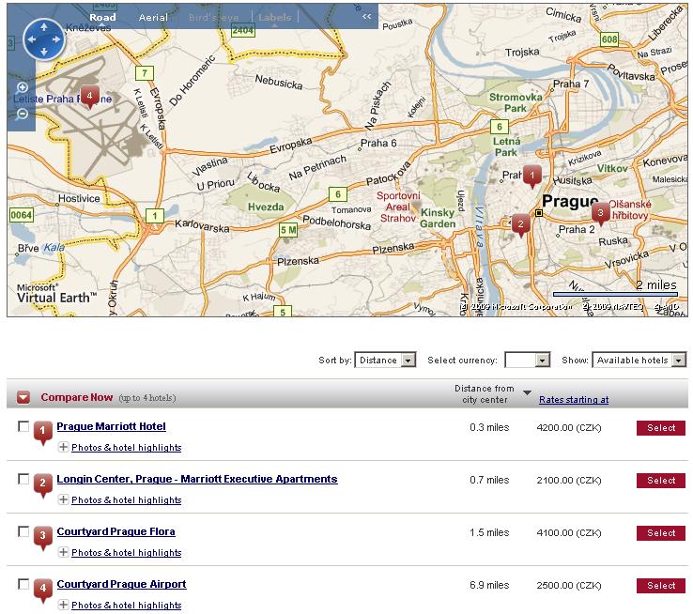This screenshot has width=693, height=614.
Task: Sort by Rates starting at column
Action: 573,400
